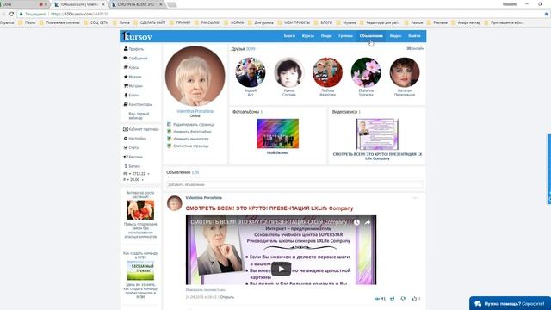Click Изменить миниатюру link
Image resolution: width=551 pixels, height=310 pixels.
tap(191, 139)
